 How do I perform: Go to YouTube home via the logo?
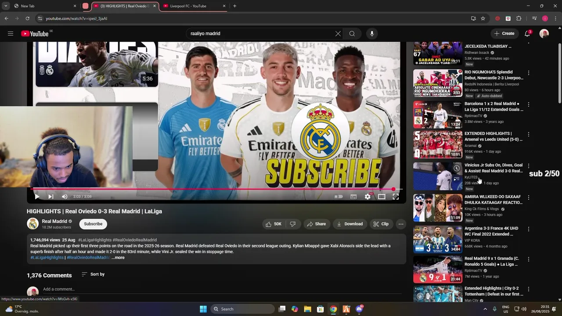pyautogui.click(x=35, y=34)
